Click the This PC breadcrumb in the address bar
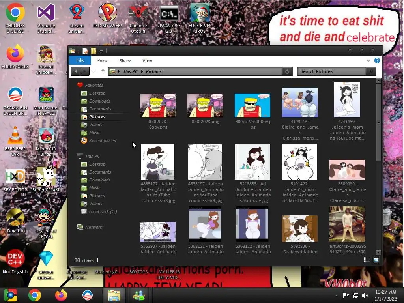The height and width of the screenshot is (303, 404). click(x=130, y=71)
